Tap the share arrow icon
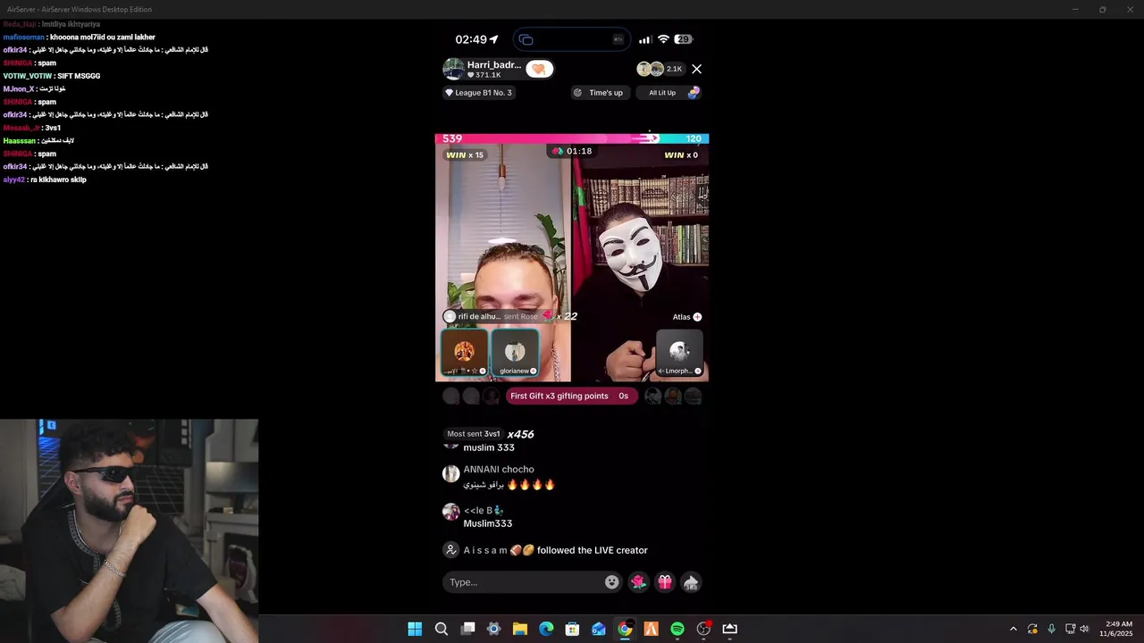 691,582
